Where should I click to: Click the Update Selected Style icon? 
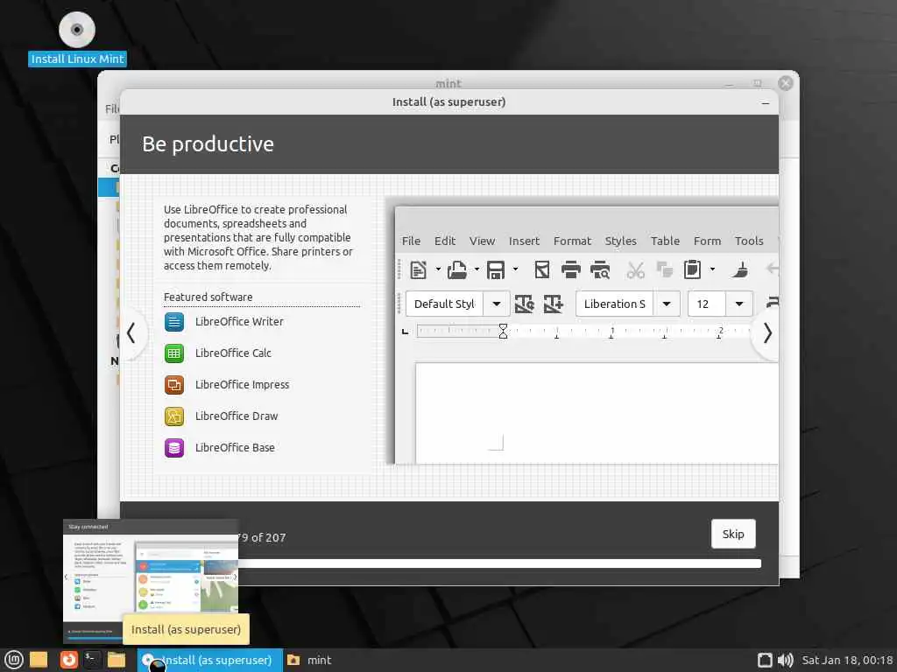tap(524, 304)
